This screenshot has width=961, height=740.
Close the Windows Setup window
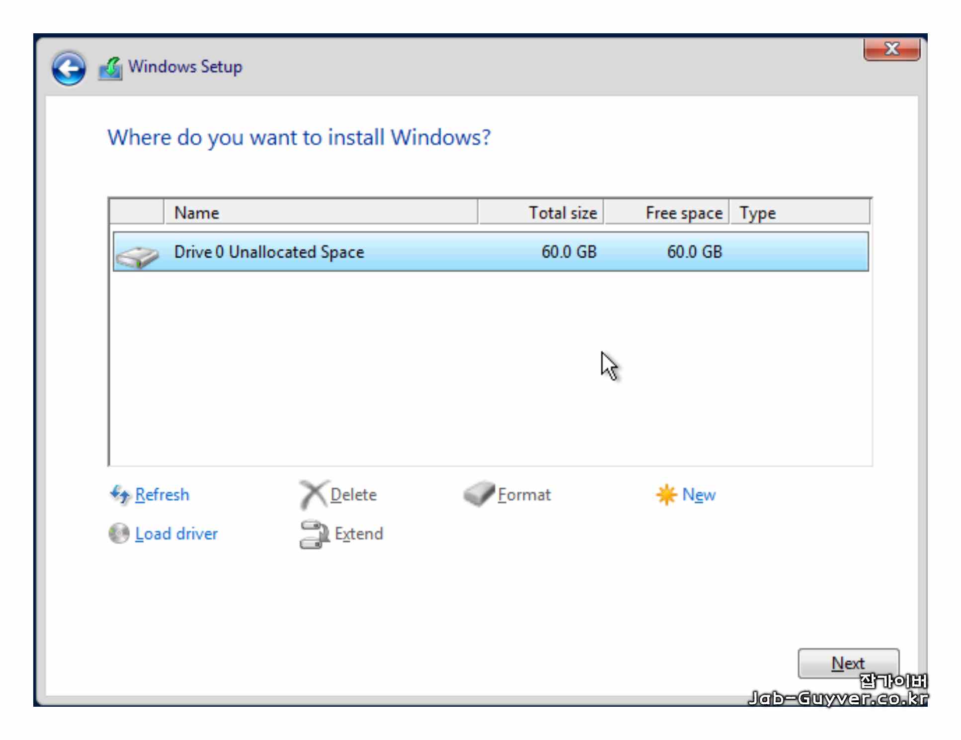[x=891, y=49]
